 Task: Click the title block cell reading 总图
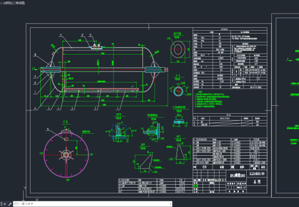[x=257, y=181]
